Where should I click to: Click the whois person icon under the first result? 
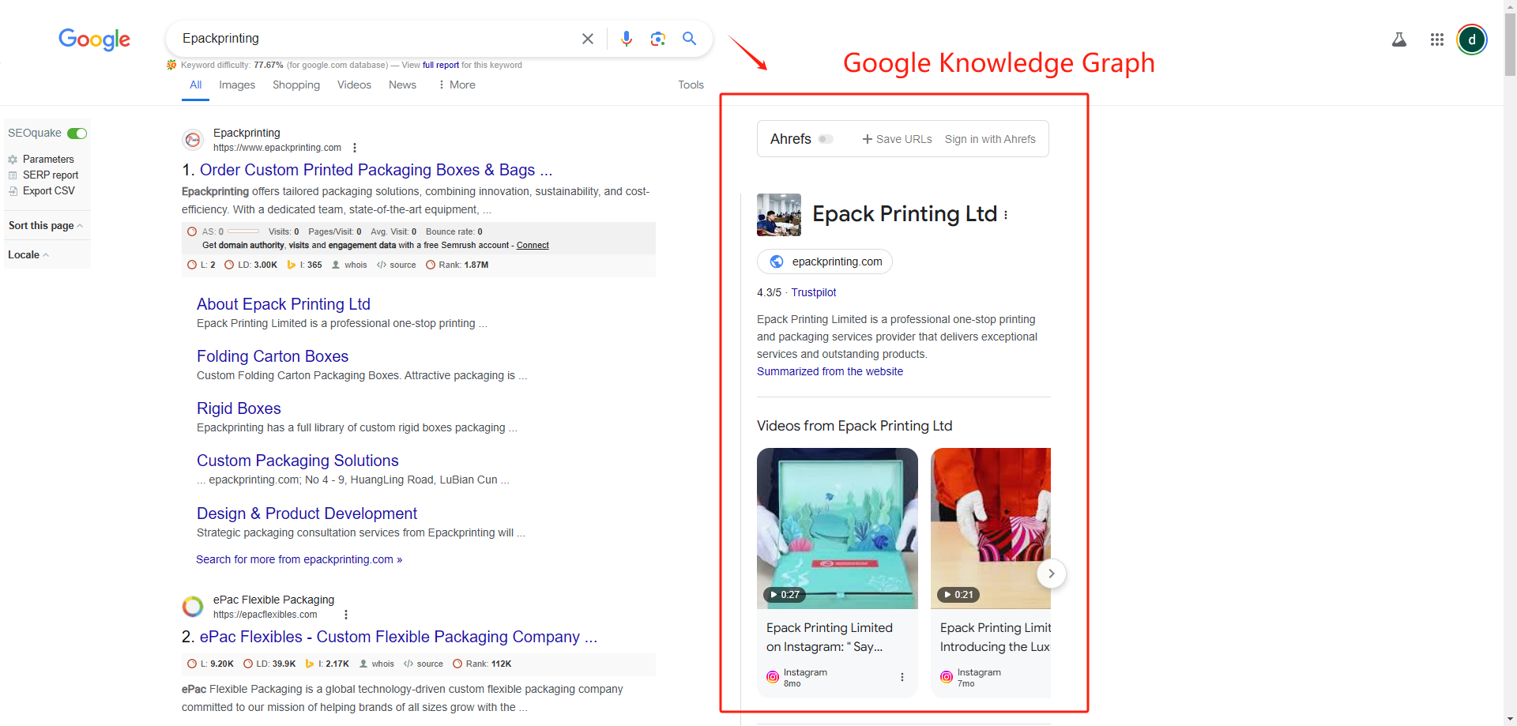click(x=335, y=265)
